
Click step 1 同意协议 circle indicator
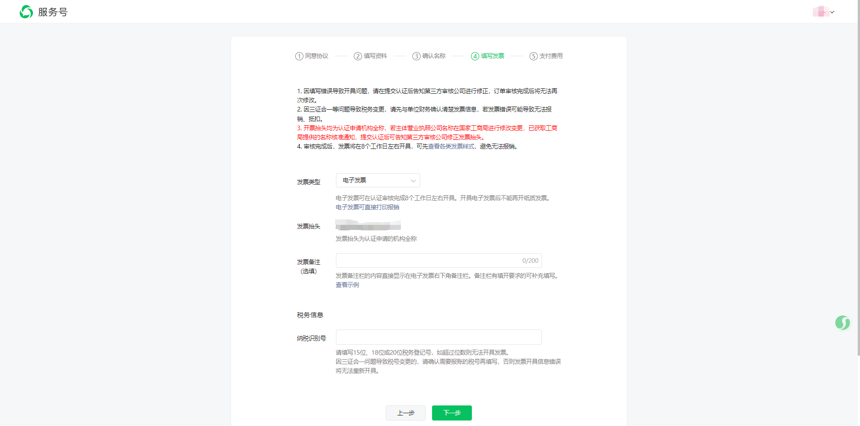coord(298,56)
